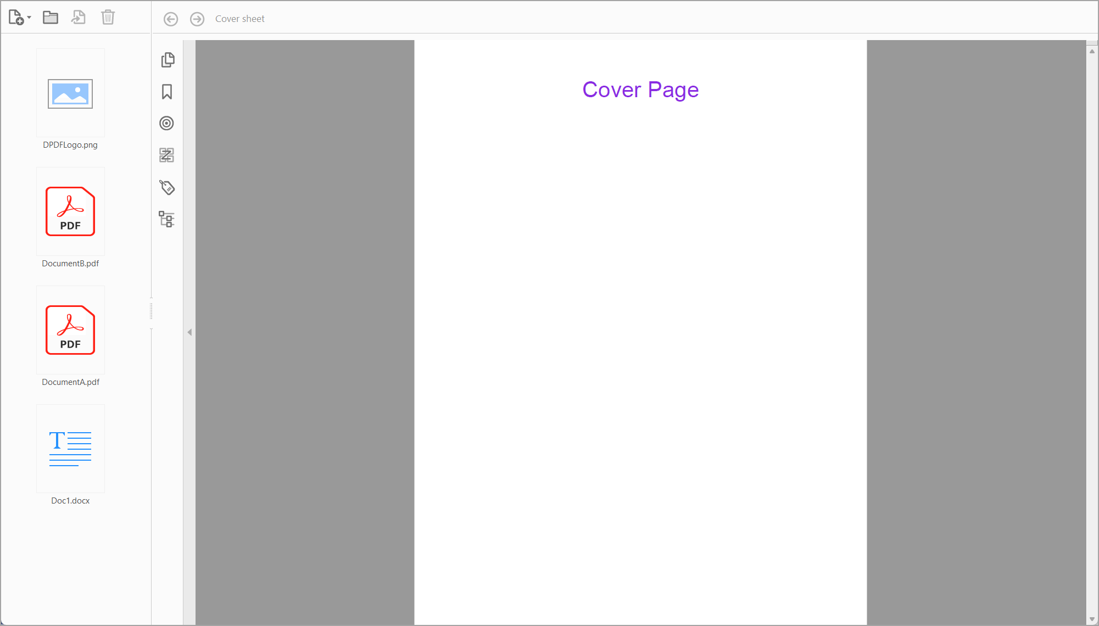Open the Page Thumbnails panel
The height and width of the screenshot is (626, 1099).
168,59
